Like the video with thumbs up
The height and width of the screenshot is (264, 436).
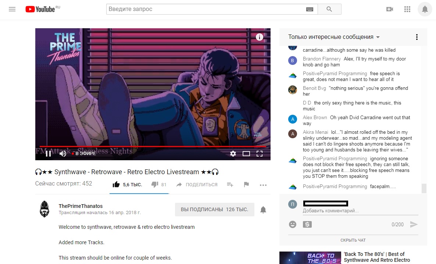tap(116, 184)
